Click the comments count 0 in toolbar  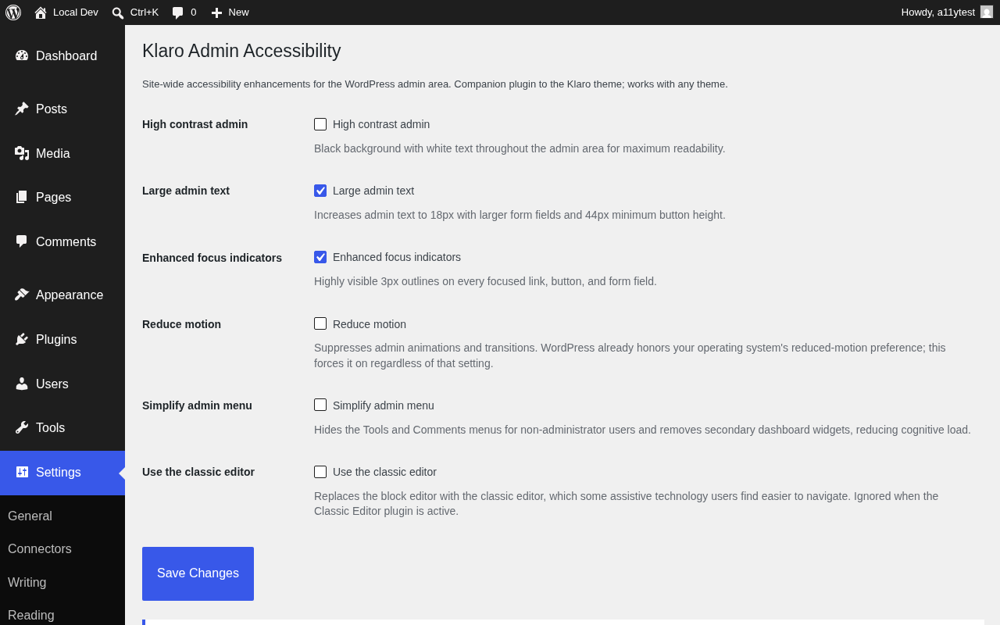pyautogui.click(x=194, y=12)
